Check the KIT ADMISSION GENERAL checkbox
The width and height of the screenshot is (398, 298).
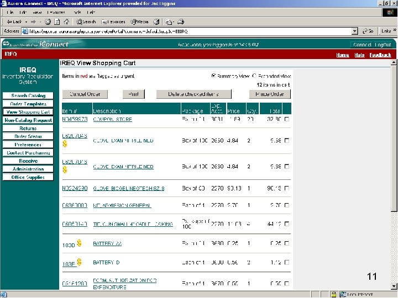287,205
